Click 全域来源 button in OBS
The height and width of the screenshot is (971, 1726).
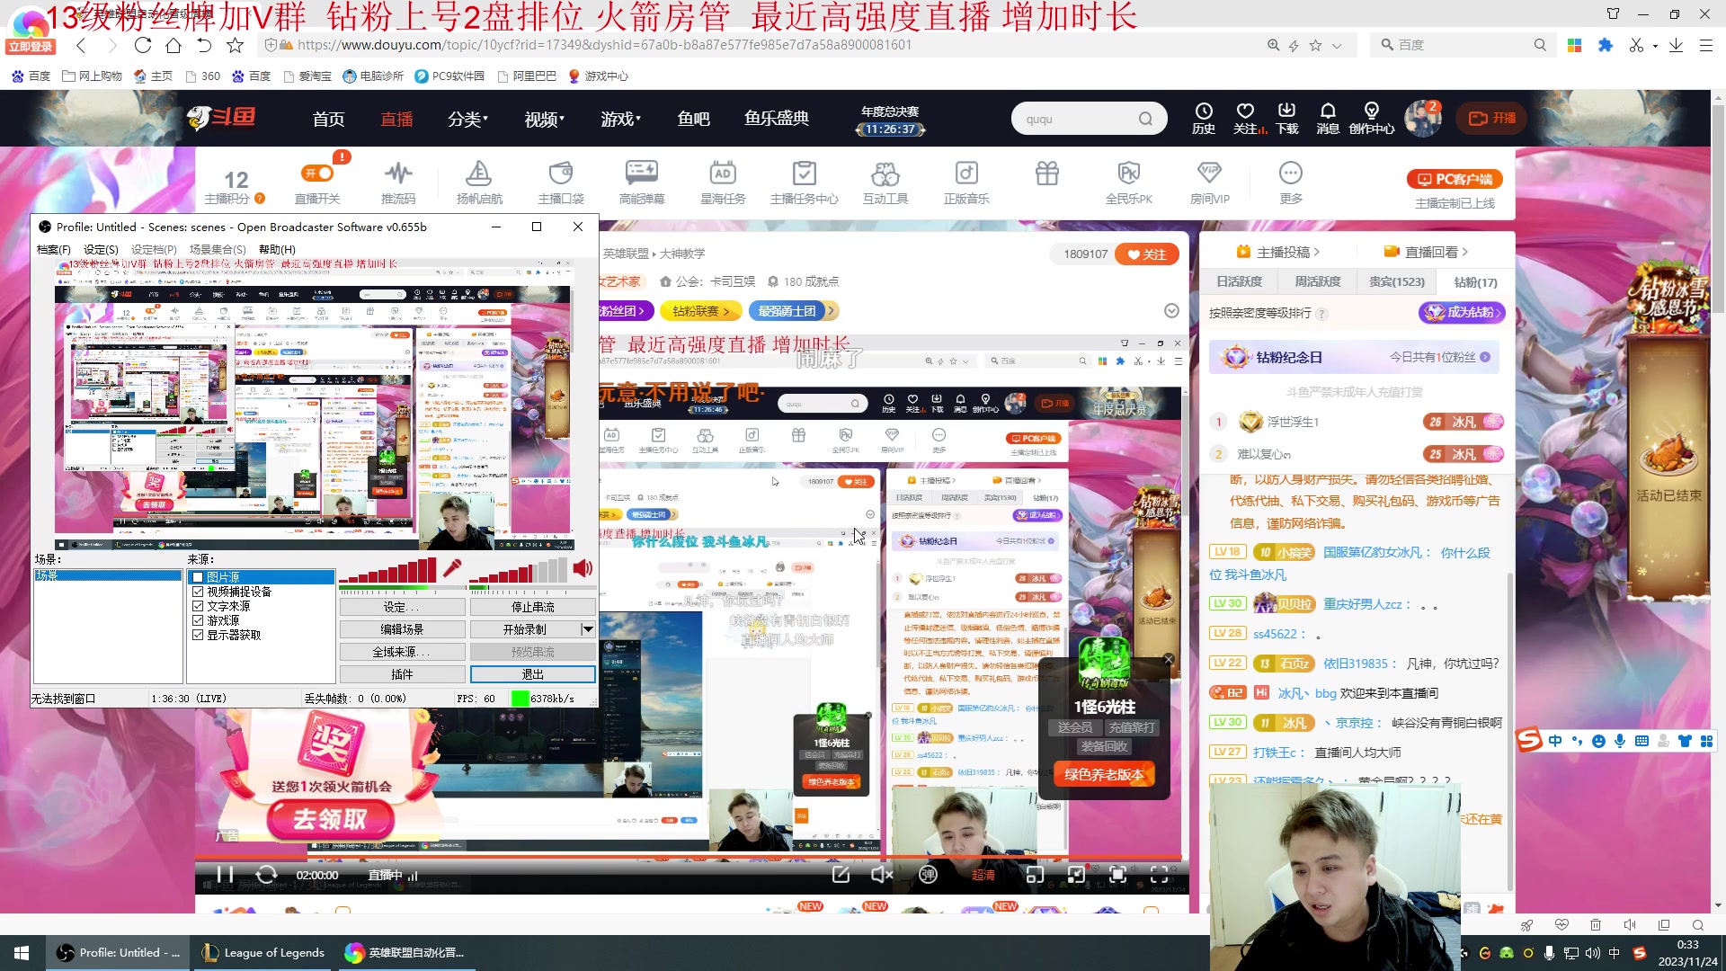click(x=402, y=652)
